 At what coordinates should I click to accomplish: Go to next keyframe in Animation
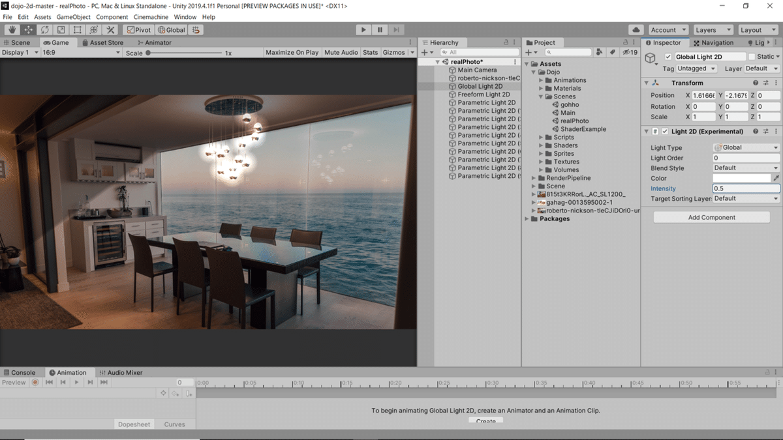point(90,383)
